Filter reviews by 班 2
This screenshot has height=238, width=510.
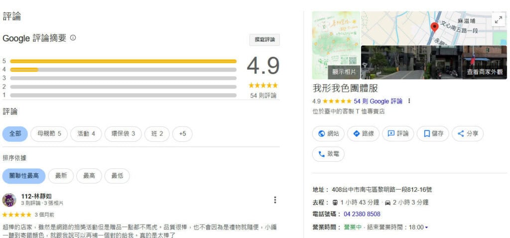pos(157,134)
